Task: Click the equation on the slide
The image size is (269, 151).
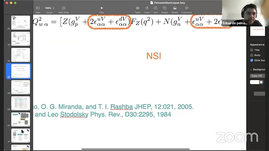Action: [x=127, y=22]
